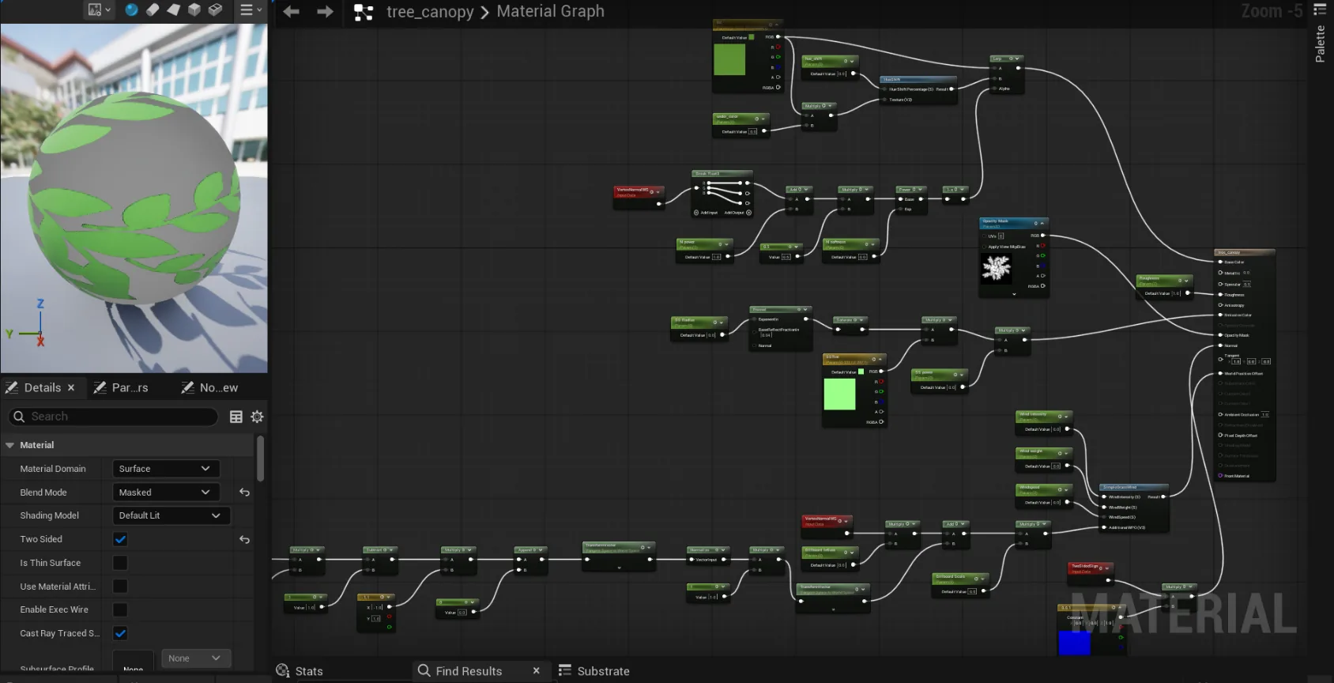Toggle Cast Ray Traced Shadows checkbox
This screenshot has height=683, width=1334.
click(x=120, y=633)
